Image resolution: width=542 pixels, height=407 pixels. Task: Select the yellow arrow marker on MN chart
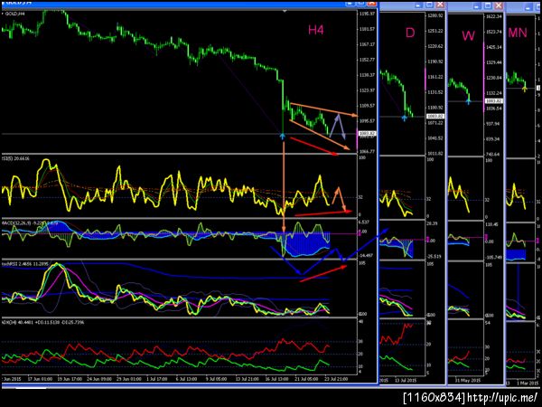coord(525,89)
